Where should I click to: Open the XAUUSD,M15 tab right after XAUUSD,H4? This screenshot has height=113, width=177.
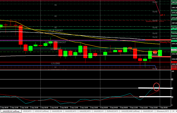coord(71,111)
